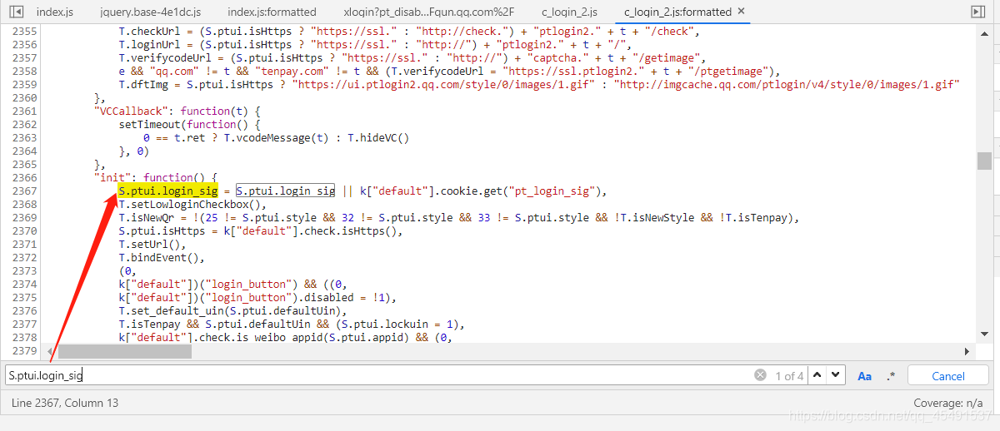Jump to next search match

point(836,375)
